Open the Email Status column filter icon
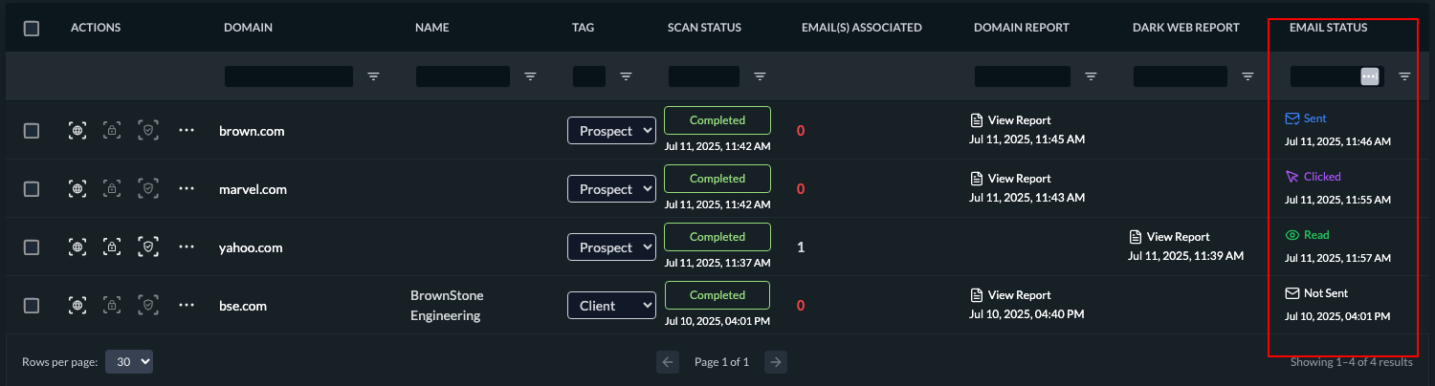 point(1404,76)
